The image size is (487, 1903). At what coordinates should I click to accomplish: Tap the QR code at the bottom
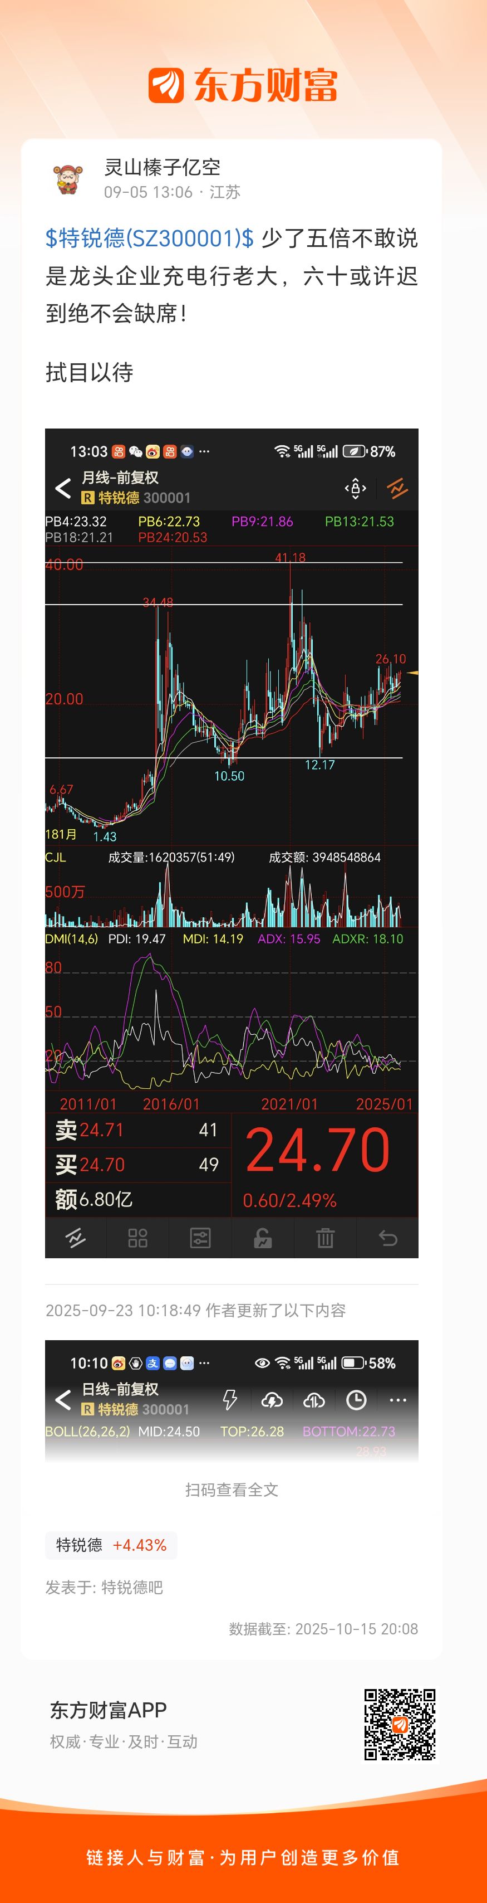(x=400, y=1724)
